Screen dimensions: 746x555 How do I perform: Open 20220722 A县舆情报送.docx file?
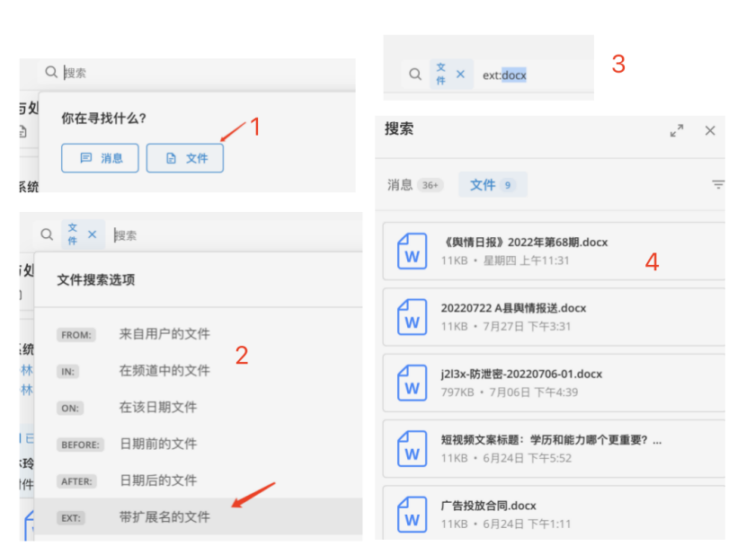pos(513,308)
